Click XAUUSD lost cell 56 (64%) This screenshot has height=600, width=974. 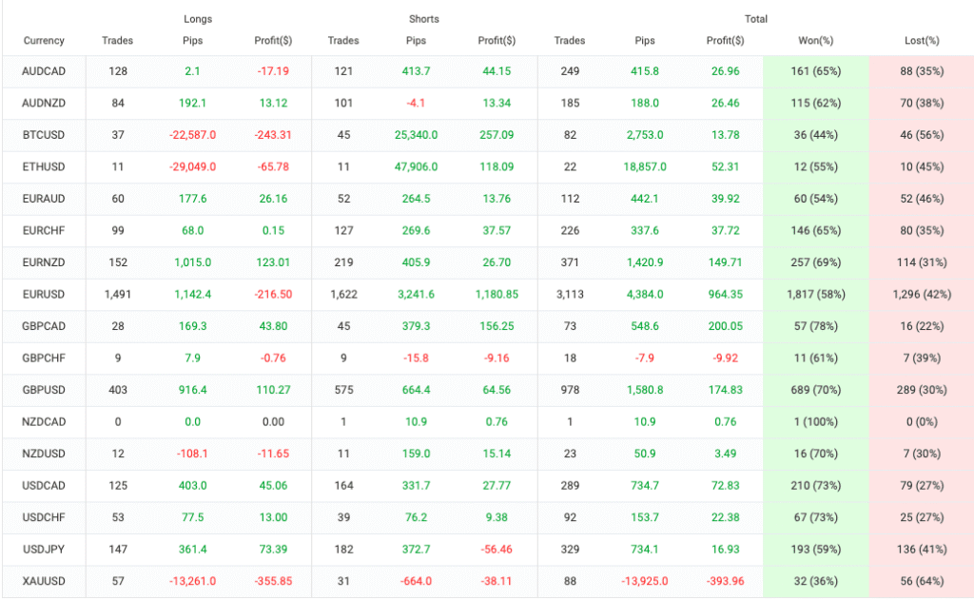click(x=921, y=581)
